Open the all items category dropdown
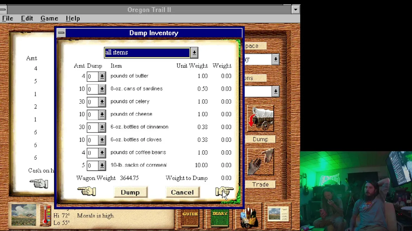Screen dimensions: 412x231 tap(194, 53)
